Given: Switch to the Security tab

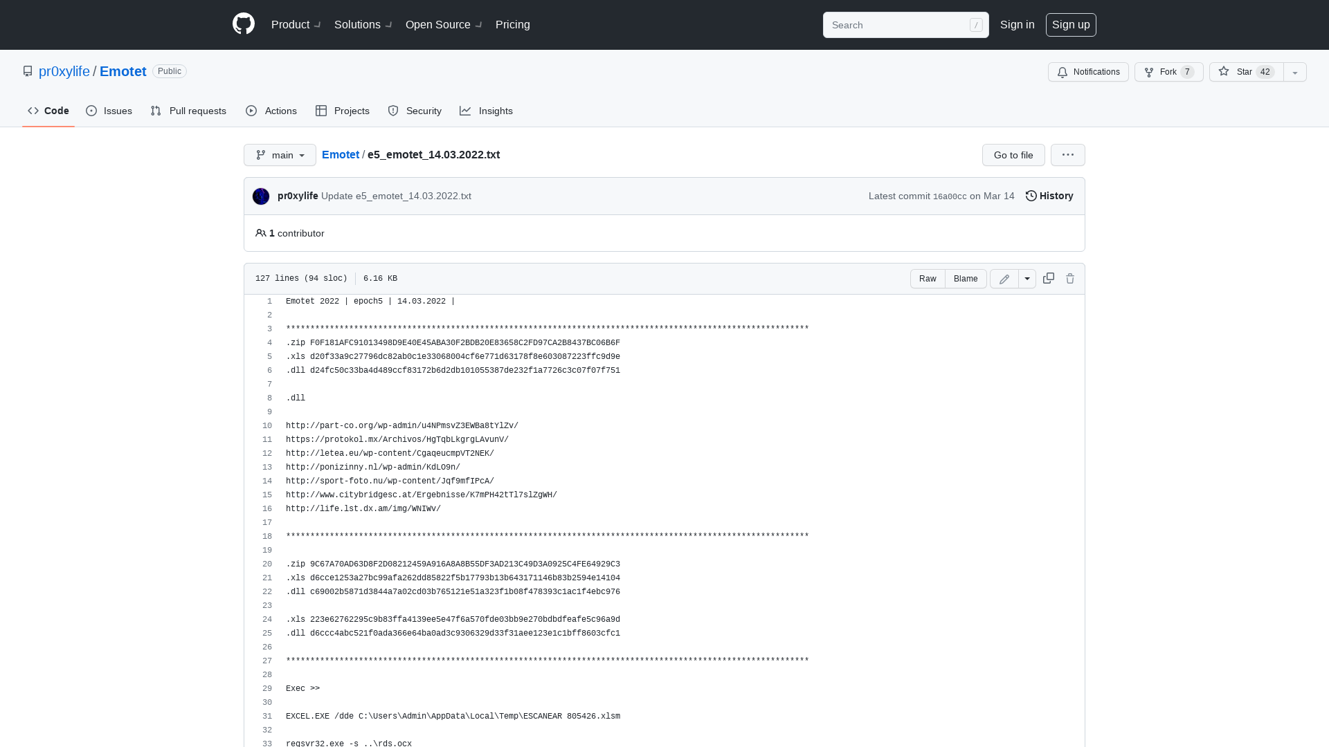Looking at the screenshot, I should [x=415, y=111].
